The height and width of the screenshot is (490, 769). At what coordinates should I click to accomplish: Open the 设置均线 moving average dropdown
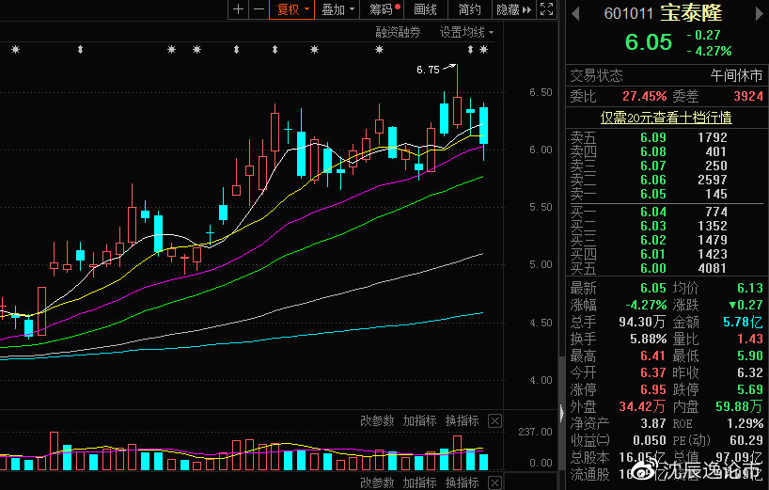coord(466,32)
